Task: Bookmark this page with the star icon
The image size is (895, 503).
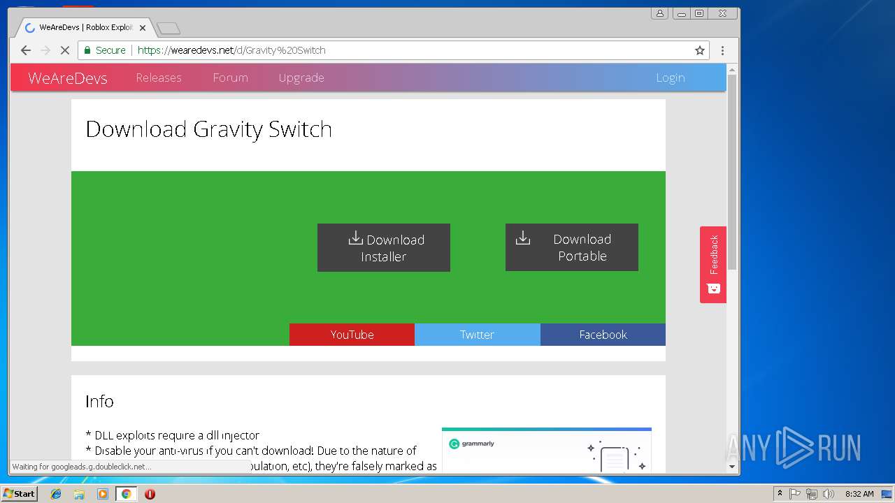Action: (699, 50)
